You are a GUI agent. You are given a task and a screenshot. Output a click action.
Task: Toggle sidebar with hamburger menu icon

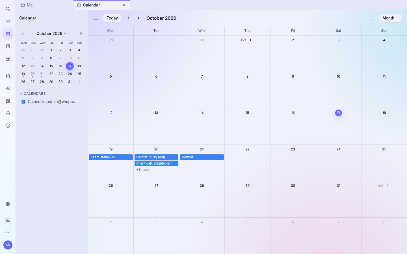96,18
